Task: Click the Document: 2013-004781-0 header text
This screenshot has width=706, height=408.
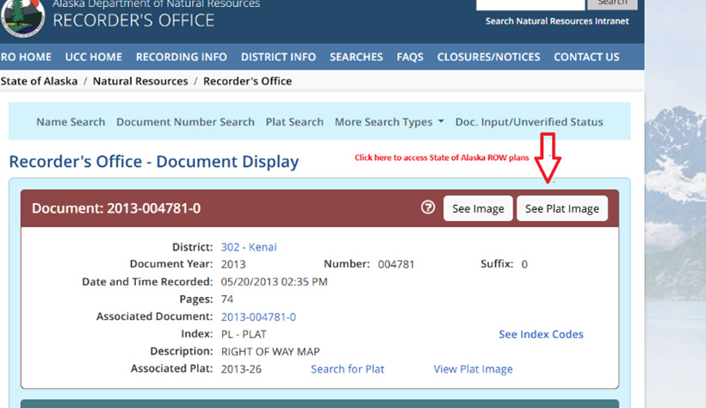Action: 116,208
